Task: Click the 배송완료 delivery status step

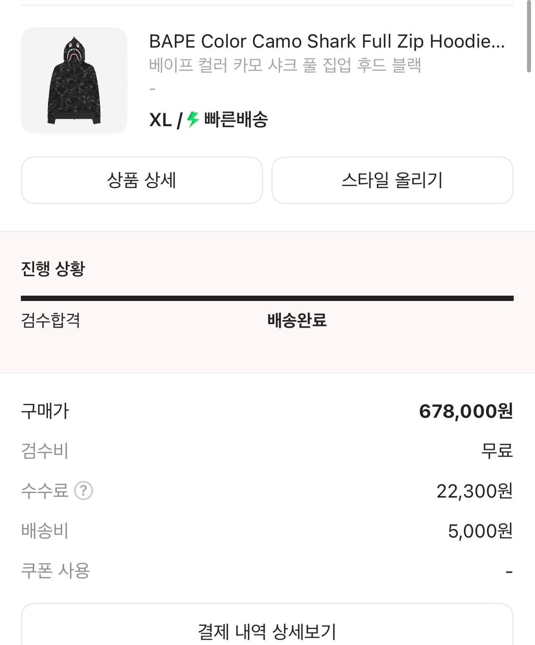Action: [297, 320]
